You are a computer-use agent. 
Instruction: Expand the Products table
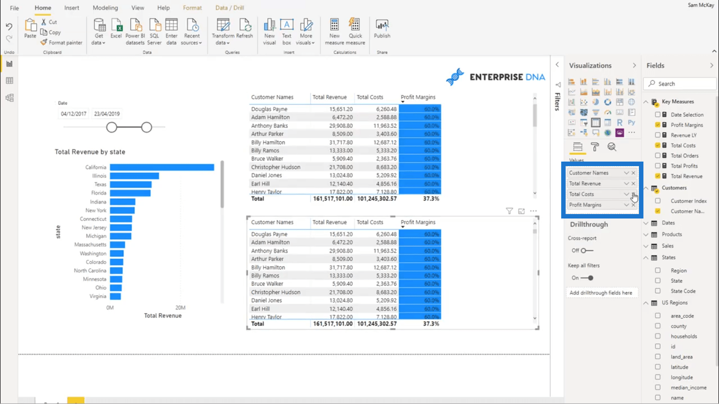[x=646, y=235]
